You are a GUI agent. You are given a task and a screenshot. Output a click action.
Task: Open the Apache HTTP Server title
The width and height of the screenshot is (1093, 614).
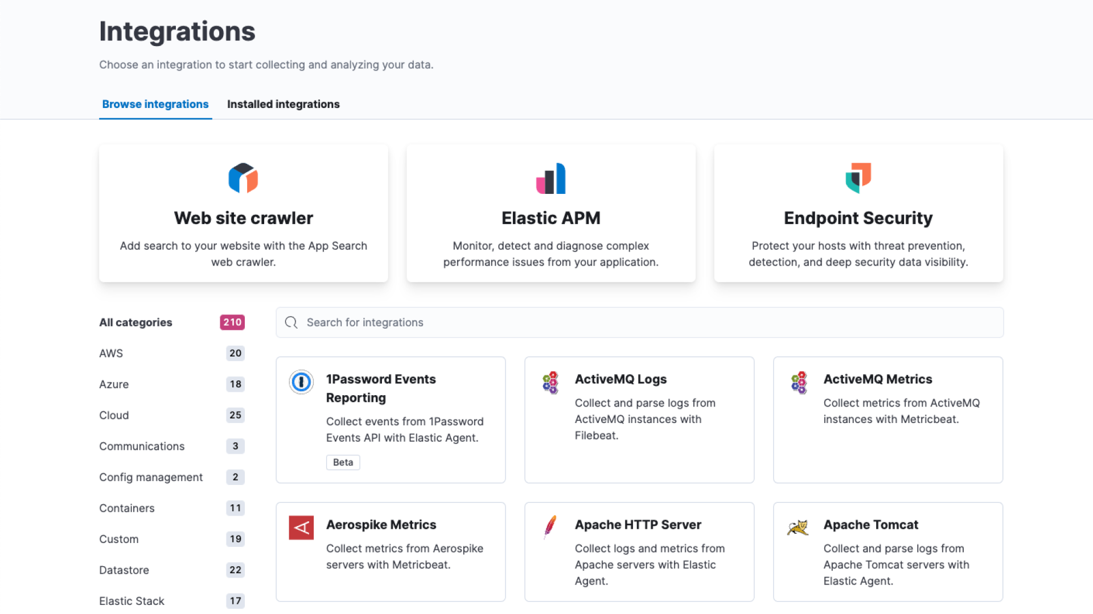pos(638,525)
